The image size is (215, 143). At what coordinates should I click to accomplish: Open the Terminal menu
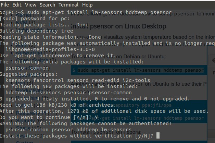[x=68, y=5]
